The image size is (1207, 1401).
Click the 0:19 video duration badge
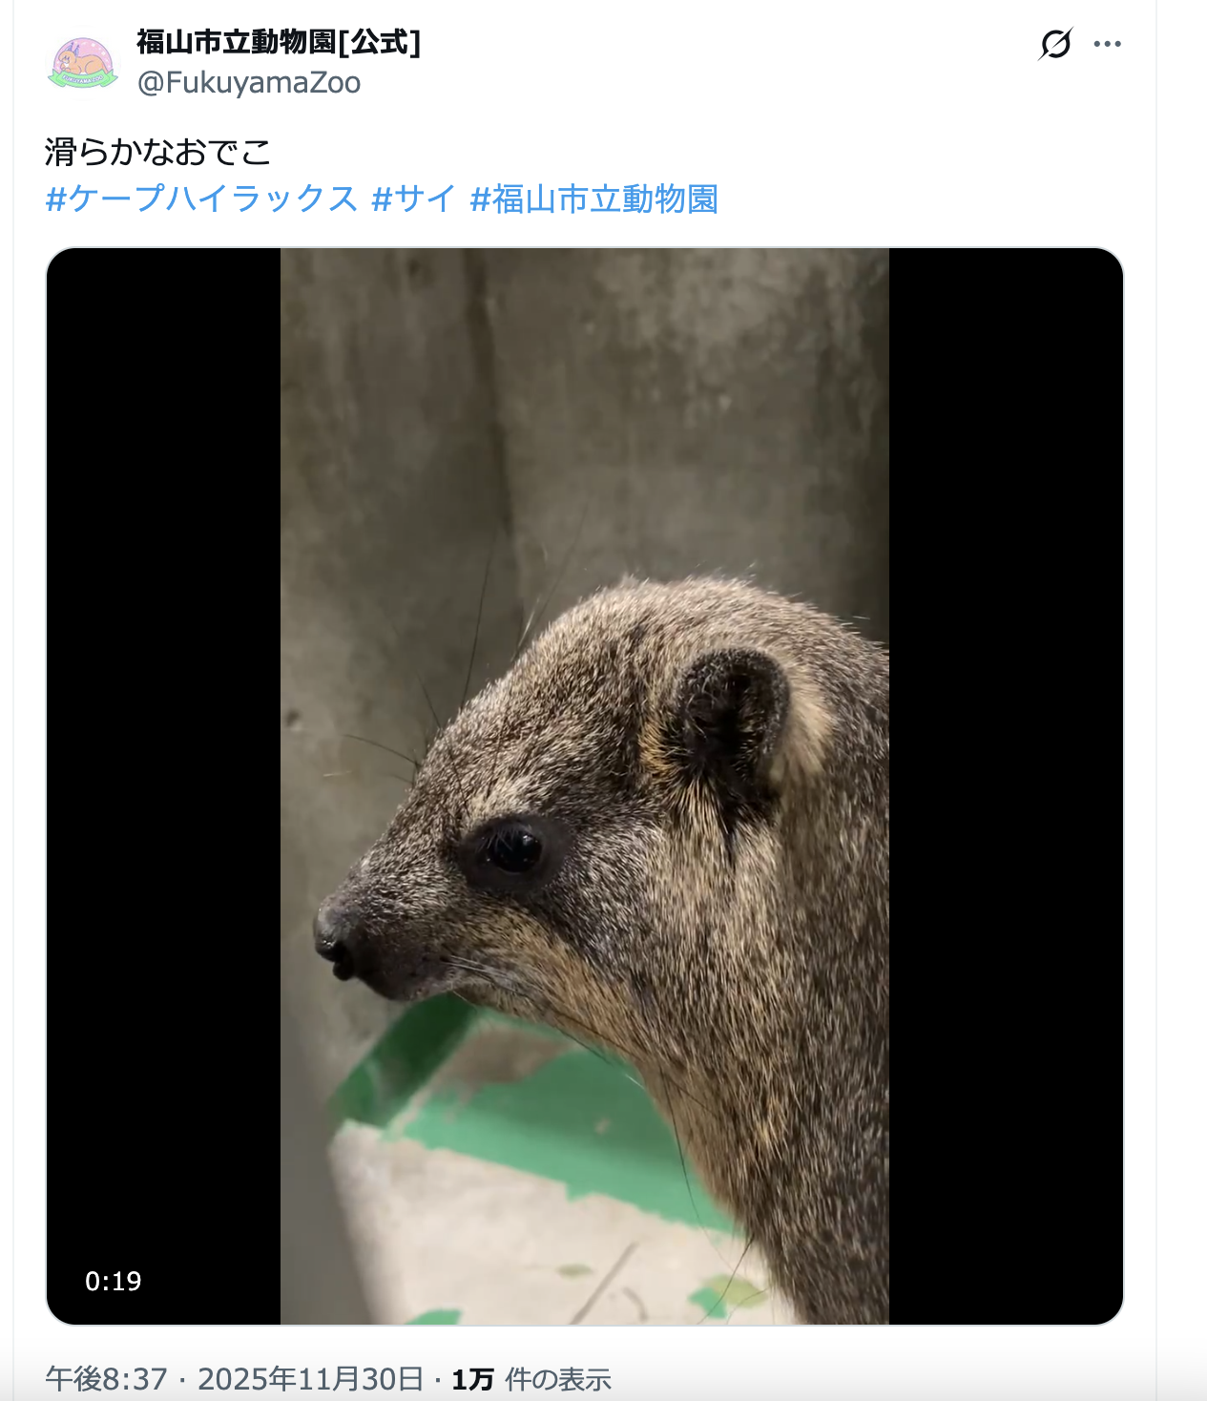[113, 1281]
